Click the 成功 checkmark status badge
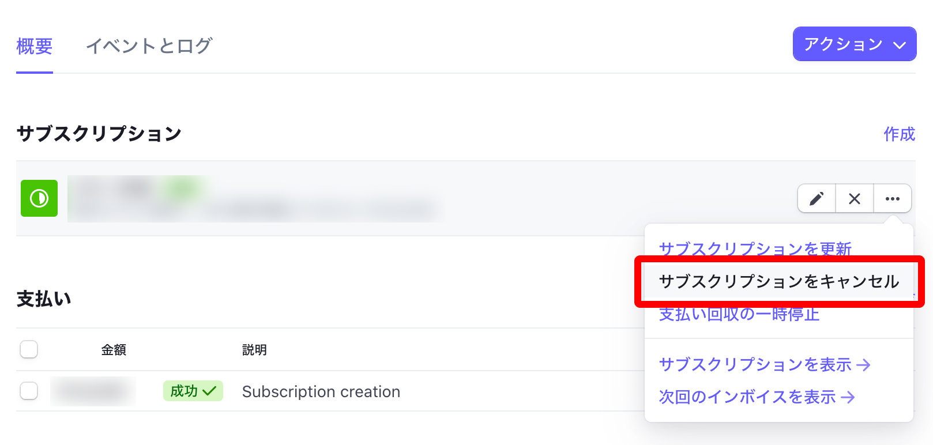 pyautogui.click(x=193, y=391)
